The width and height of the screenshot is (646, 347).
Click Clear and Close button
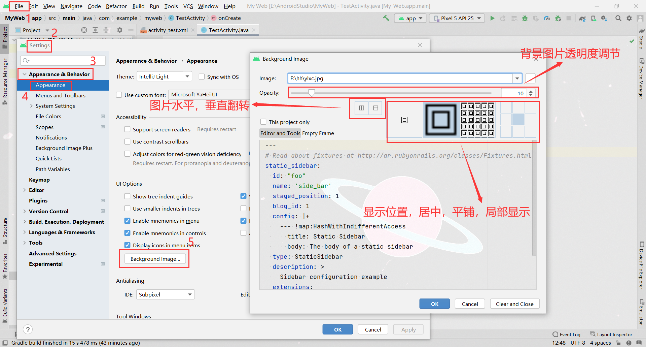[514, 304]
